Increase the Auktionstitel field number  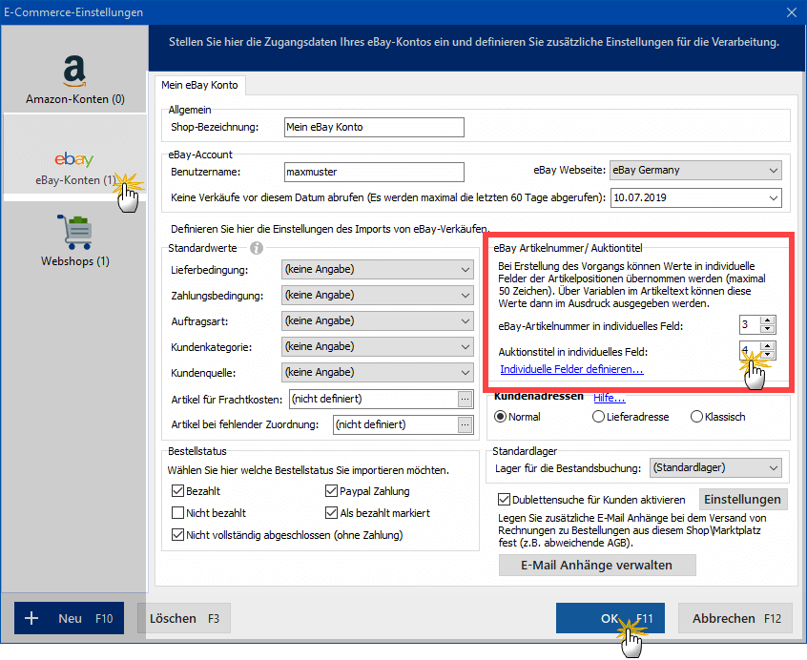click(767, 345)
